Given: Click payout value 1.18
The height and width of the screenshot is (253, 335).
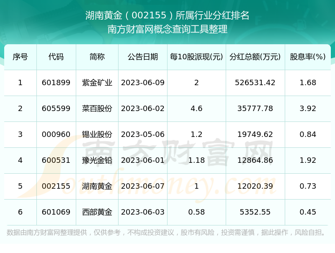Looking at the screenshot, I should [x=196, y=160].
